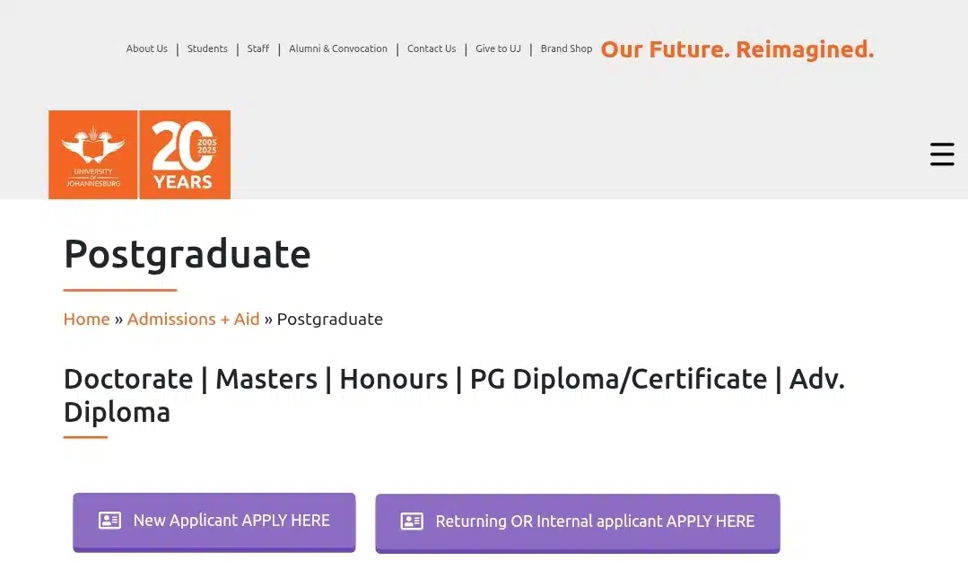Viewport: 968px width, 561px height.
Task: Open Alumni & Convocation in top navigation
Action: (338, 48)
